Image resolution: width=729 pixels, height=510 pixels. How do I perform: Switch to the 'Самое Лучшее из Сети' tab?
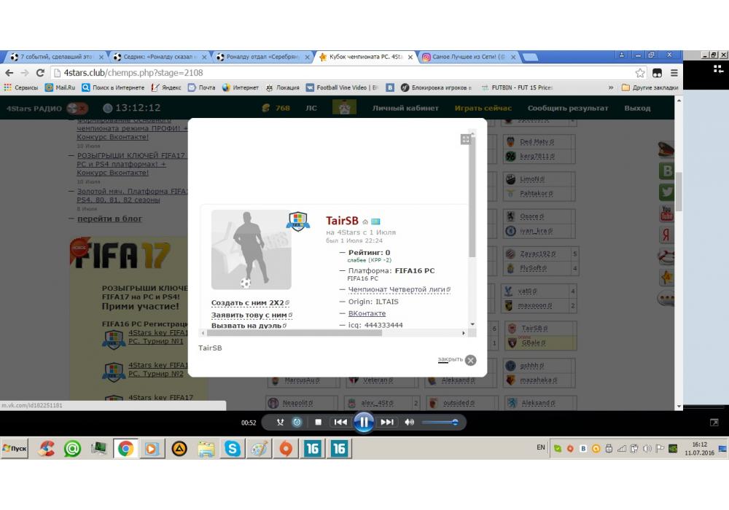click(469, 57)
